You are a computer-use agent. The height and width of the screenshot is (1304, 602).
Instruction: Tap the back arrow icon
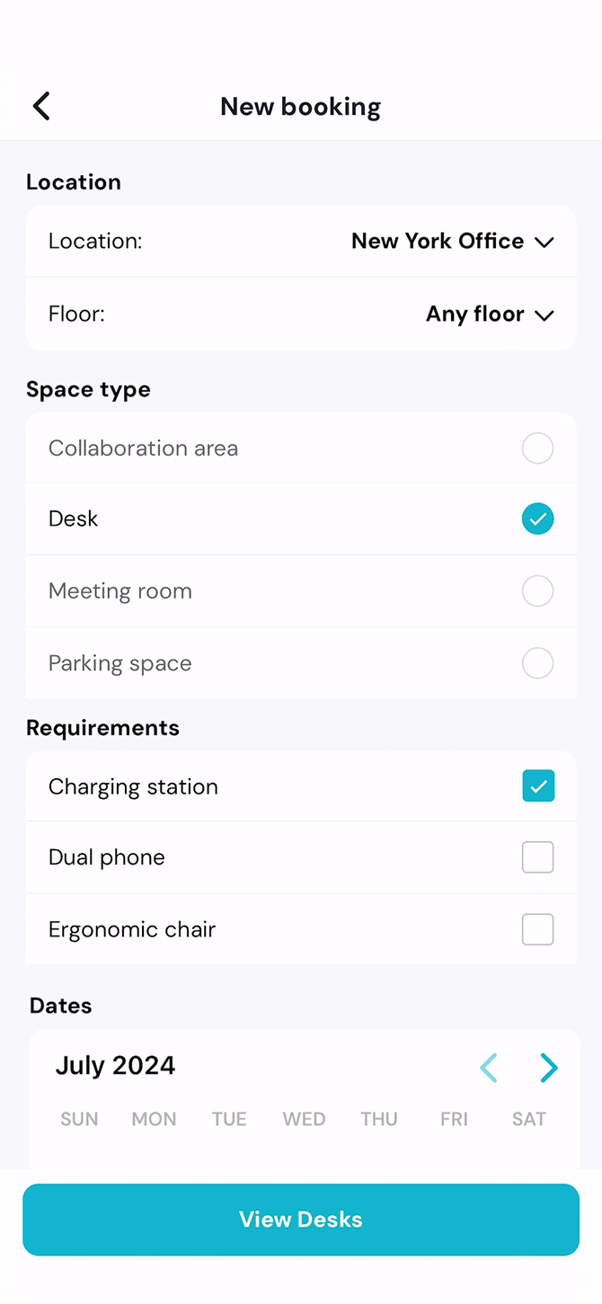41,106
